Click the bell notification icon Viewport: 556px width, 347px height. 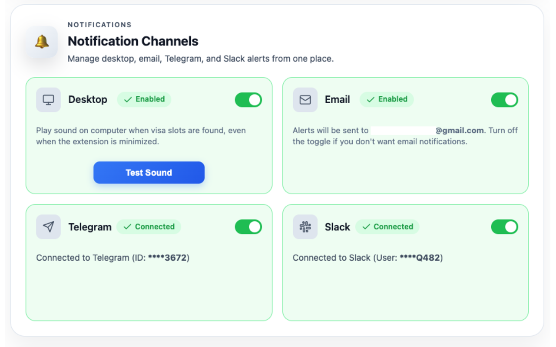pyautogui.click(x=41, y=42)
